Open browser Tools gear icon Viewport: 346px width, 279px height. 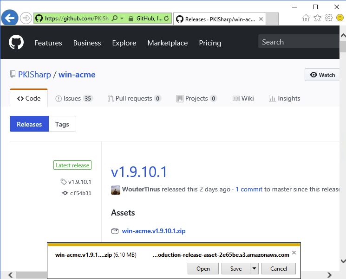point(329,18)
